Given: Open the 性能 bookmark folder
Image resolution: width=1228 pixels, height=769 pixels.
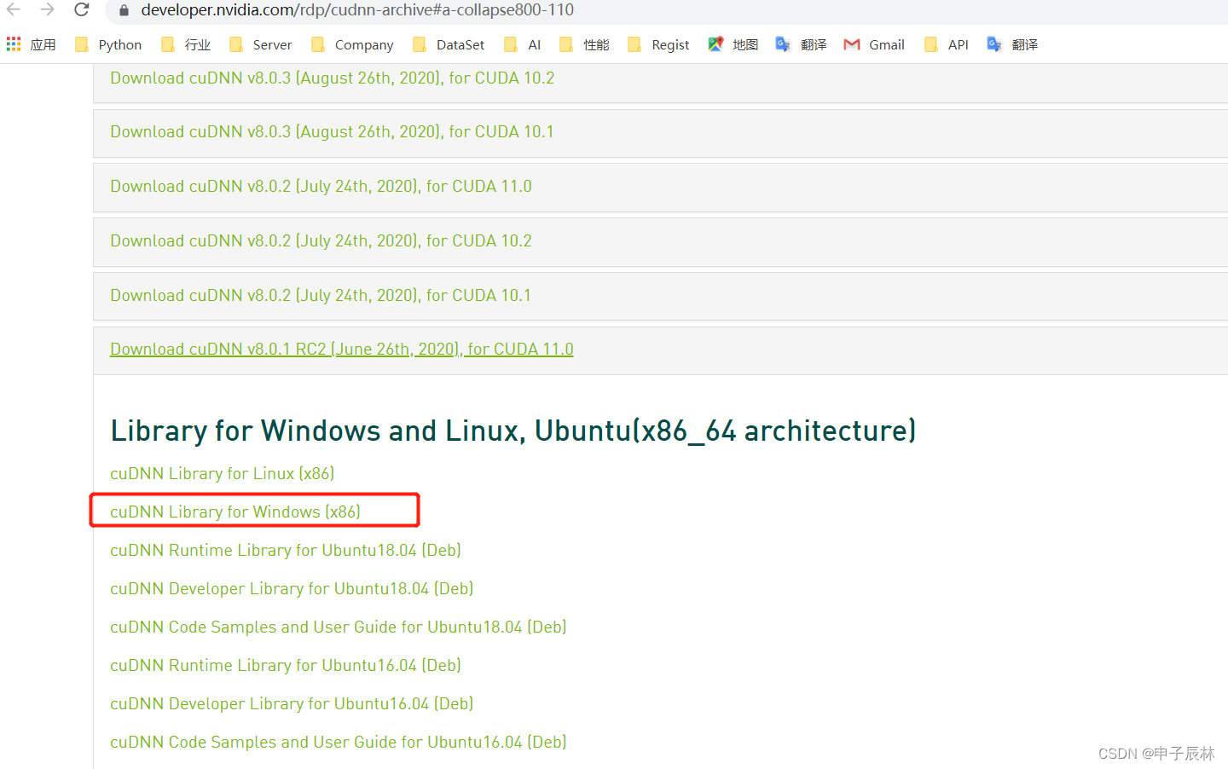Looking at the screenshot, I should tap(584, 44).
